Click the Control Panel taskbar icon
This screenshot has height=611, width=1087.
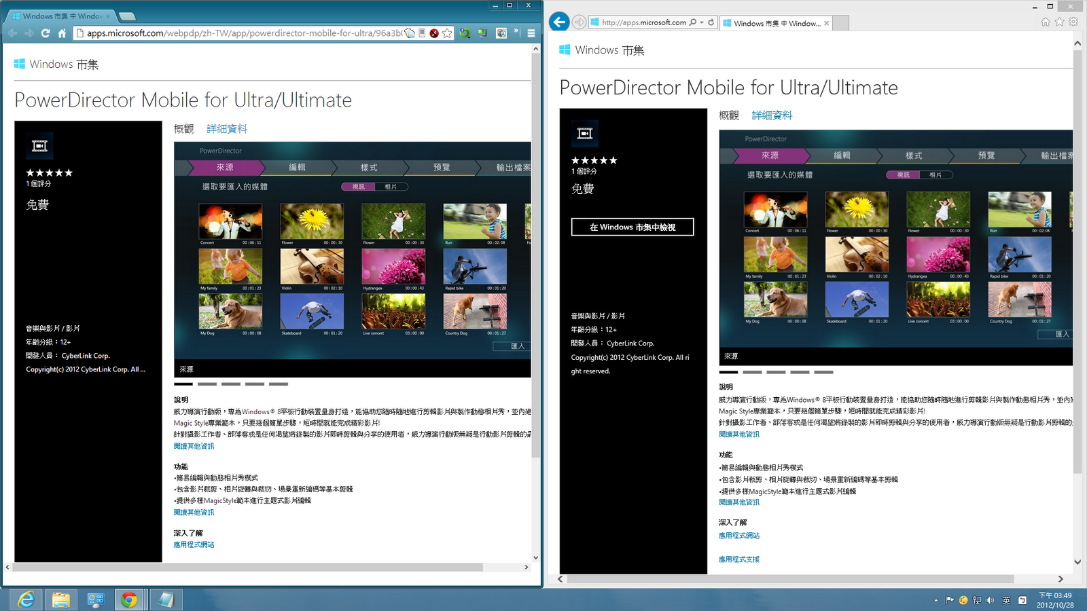[x=96, y=599]
